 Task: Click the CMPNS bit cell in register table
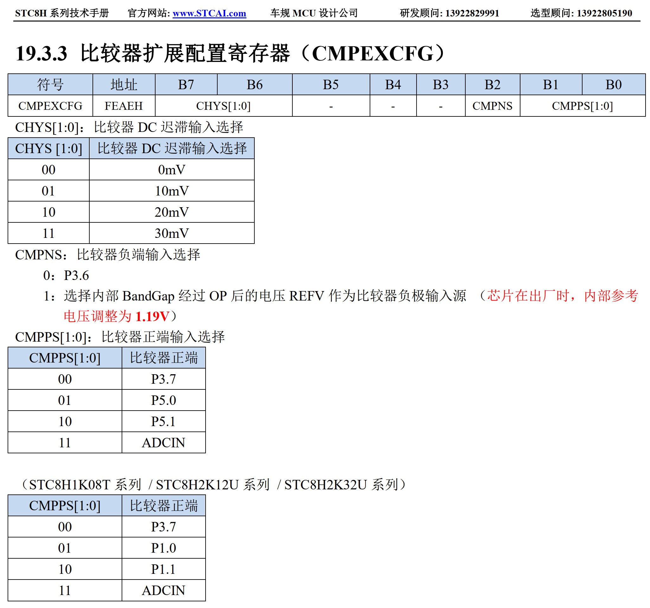click(492, 106)
